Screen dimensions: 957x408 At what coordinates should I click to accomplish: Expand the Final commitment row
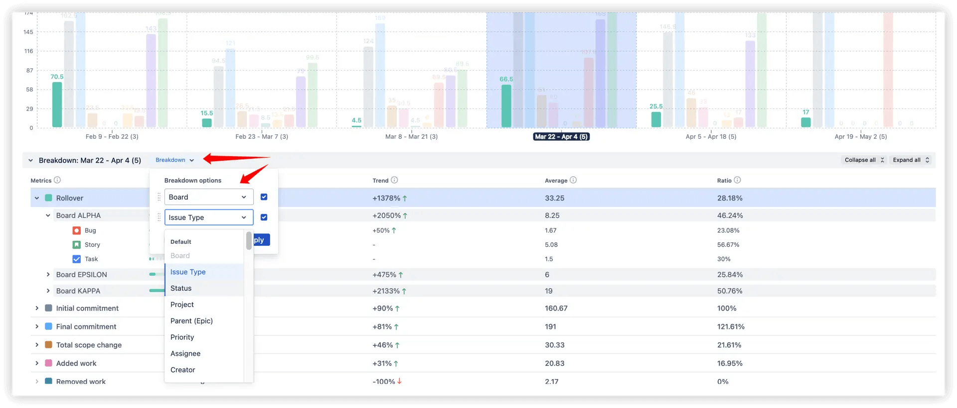(37, 326)
